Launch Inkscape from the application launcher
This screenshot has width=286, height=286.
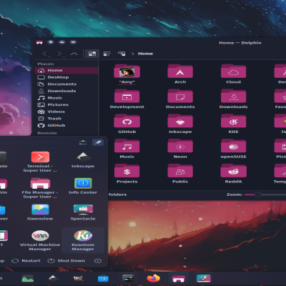(83, 160)
